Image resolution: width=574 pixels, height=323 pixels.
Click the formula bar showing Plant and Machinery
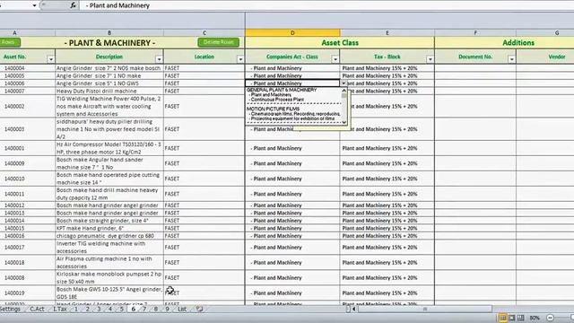[x=327, y=5]
